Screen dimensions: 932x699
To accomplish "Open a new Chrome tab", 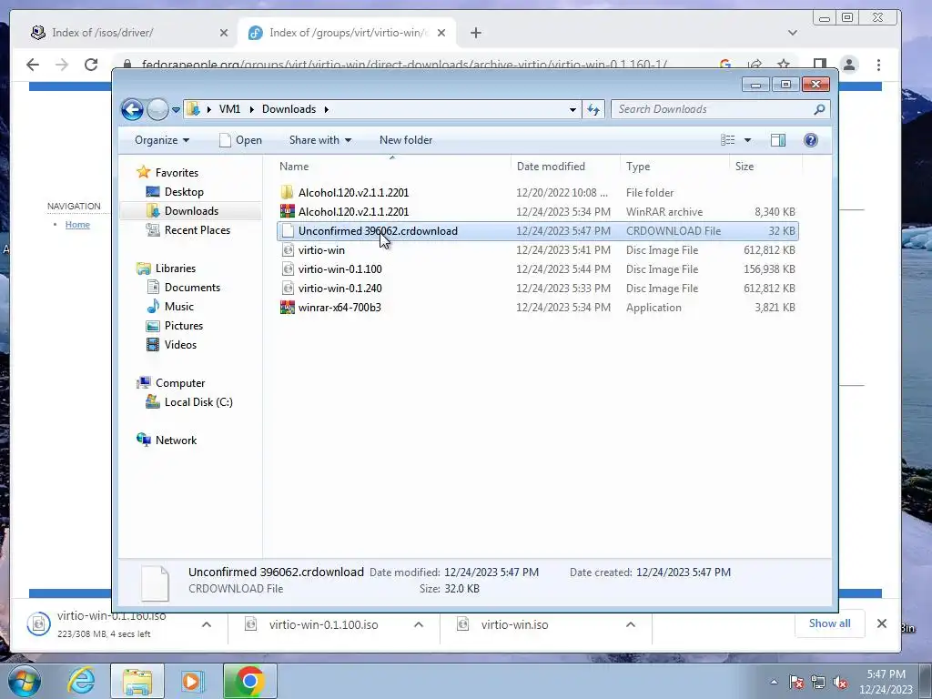I will pyautogui.click(x=475, y=34).
